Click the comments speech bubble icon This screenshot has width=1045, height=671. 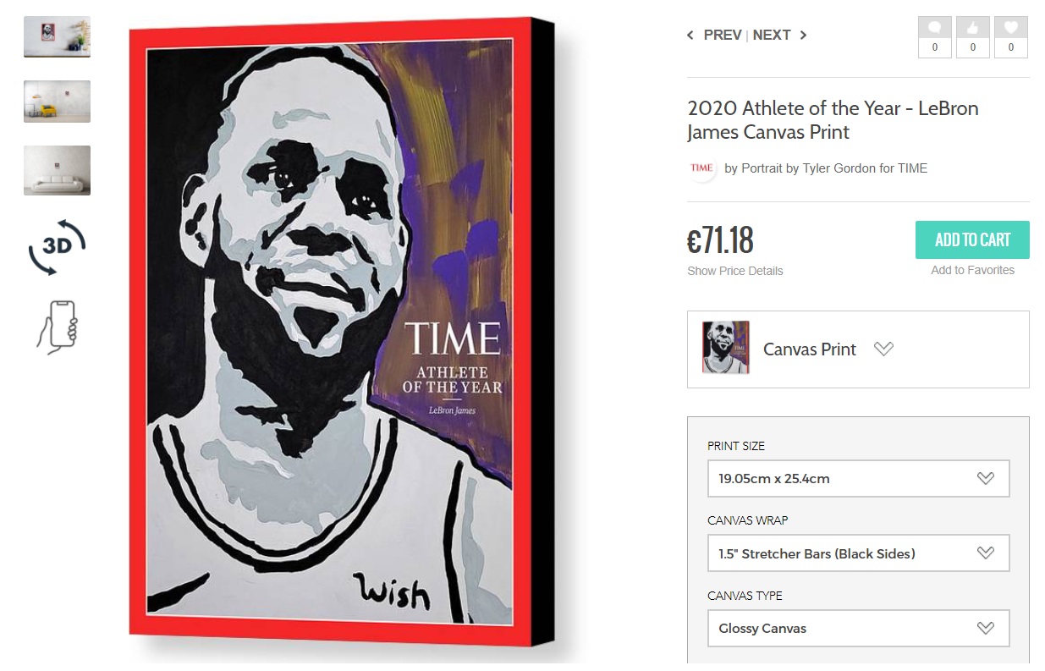935,27
